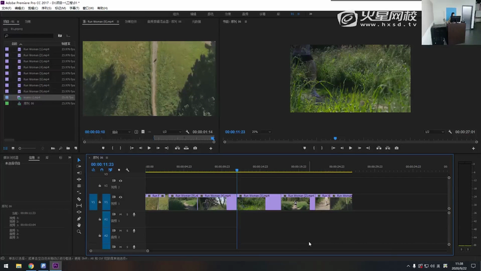Toggle visibility eye for video track V2
Viewport: 481px width, 271px height.
tap(121, 180)
